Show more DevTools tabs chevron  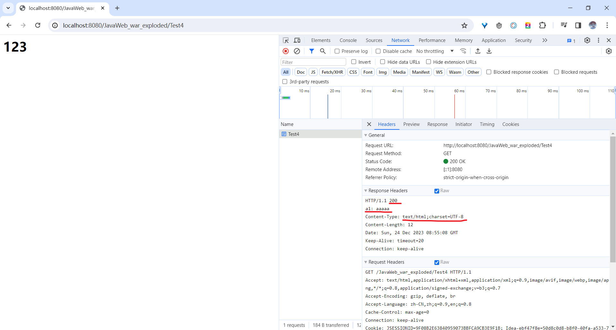pos(545,40)
